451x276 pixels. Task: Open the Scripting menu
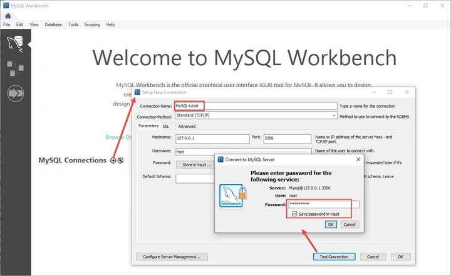[x=92, y=24]
